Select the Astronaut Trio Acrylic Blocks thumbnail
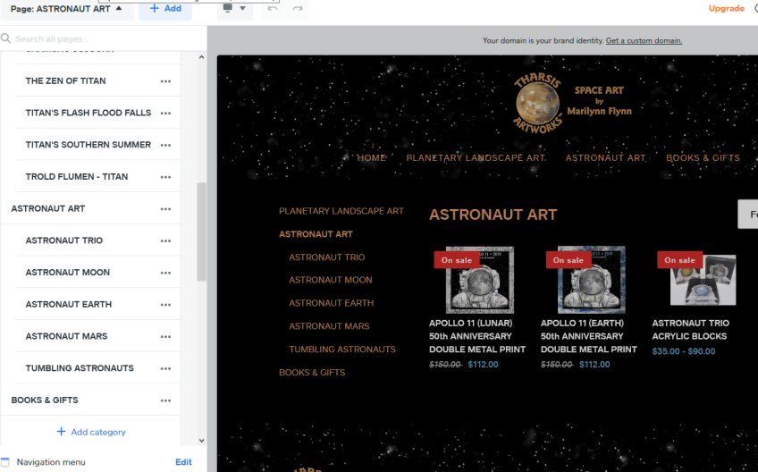758x472 pixels. [703, 280]
